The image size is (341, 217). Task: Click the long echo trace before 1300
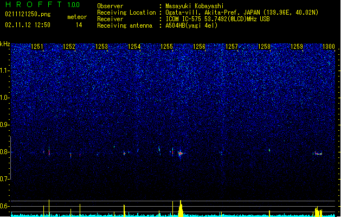point(318,153)
